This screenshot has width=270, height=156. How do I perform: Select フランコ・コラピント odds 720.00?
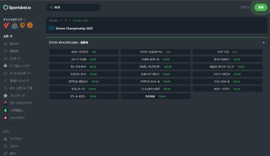point(228,74)
